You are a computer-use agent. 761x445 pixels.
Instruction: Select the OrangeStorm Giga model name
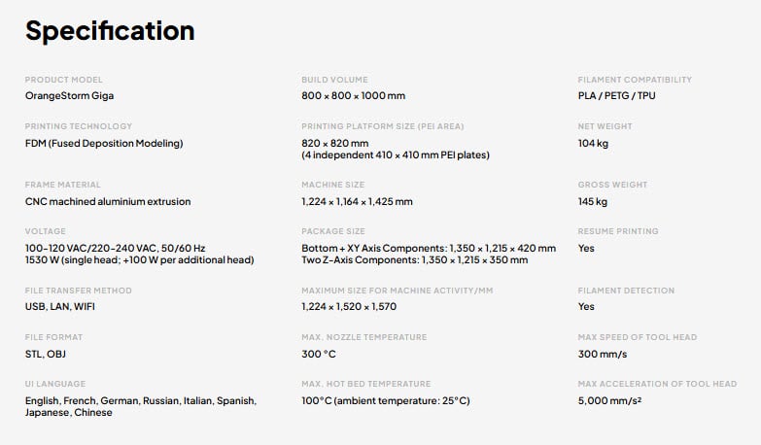(69, 95)
